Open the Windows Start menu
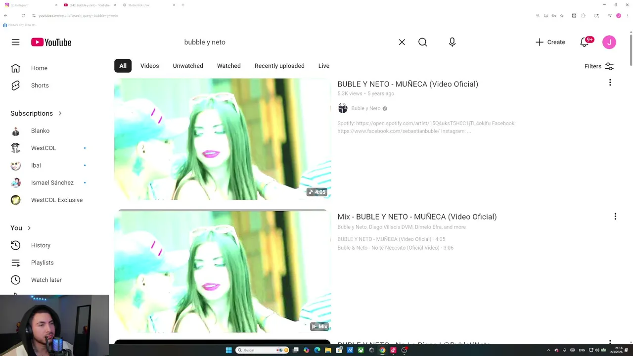Image resolution: width=633 pixels, height=356 pixels. pyautogui.click(x=228, y=350)
